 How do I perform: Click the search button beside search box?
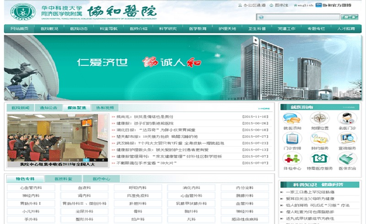[x=350, y=17]
